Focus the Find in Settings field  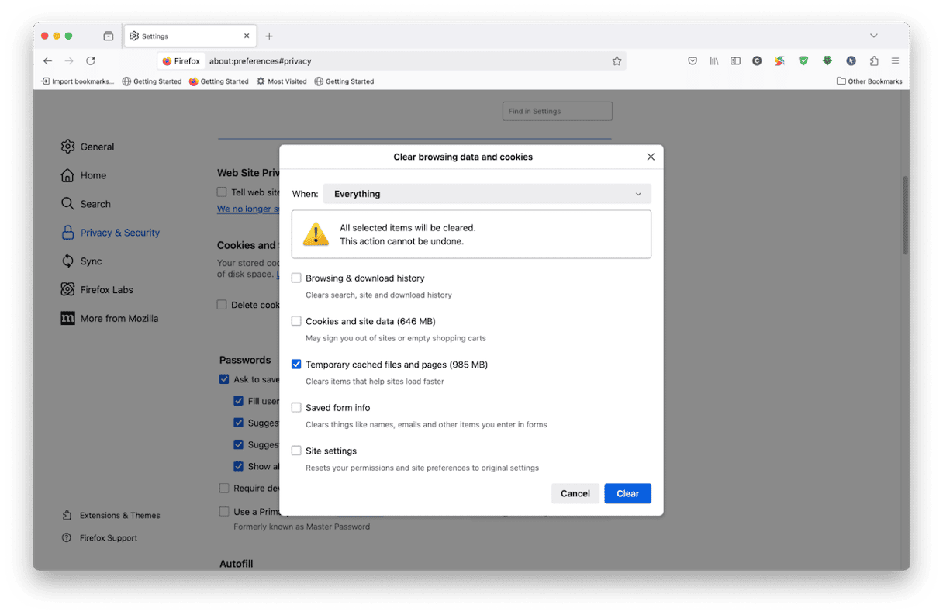(557, 111)
